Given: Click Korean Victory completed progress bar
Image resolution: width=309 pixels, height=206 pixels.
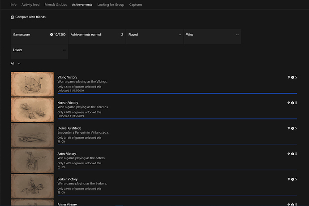Looking at the screenshot, I should (x=177, y=119).
